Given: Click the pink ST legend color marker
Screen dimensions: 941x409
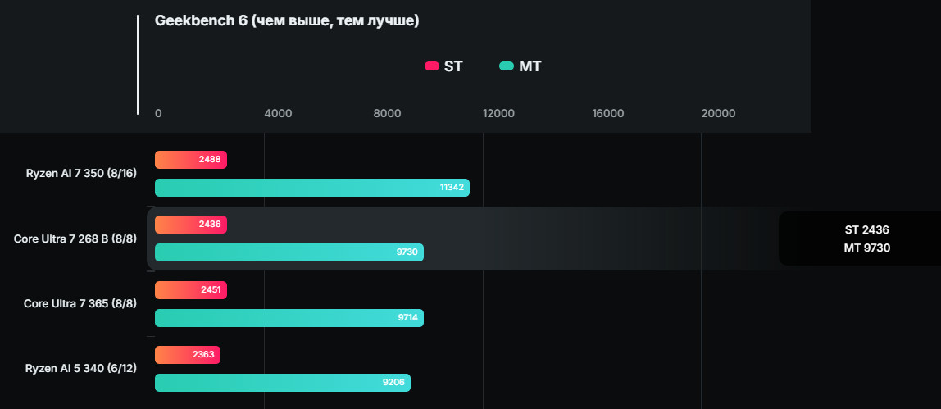Looking at the screenshot, I should [x=432, y=66].
